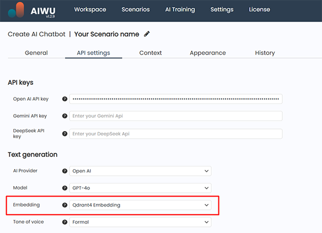Open help icon next to Model
322x233 pixels.
(65, 188)
